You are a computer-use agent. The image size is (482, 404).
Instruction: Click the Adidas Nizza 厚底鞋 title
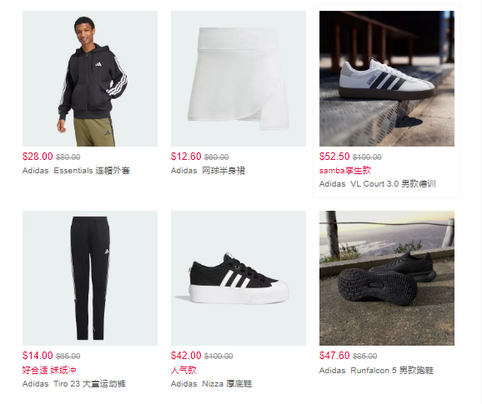[212, 384]
